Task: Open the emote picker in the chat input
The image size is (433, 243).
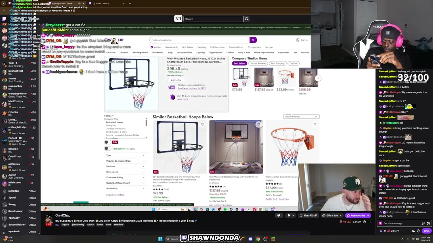Action: 429,223
